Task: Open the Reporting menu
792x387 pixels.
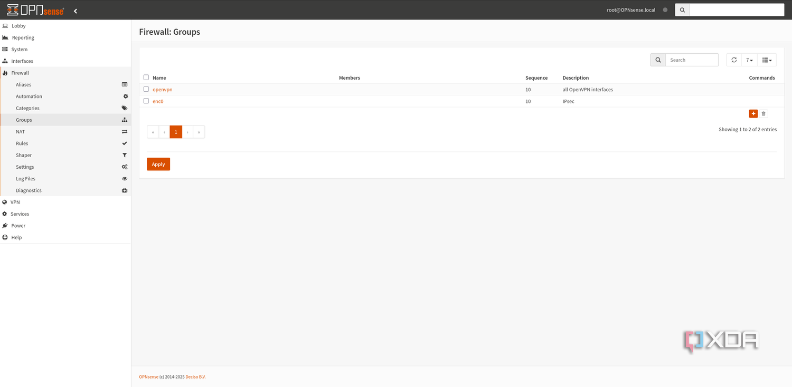Action: (x=65, y=37)
